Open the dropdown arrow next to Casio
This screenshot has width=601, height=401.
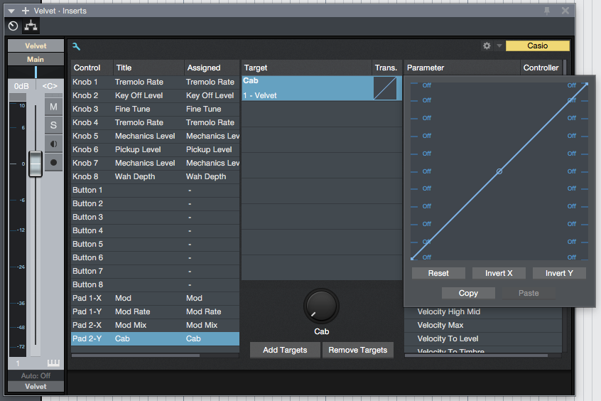point(499,46)
